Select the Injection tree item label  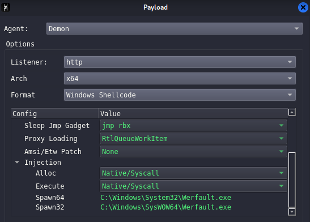coord(43,163)
